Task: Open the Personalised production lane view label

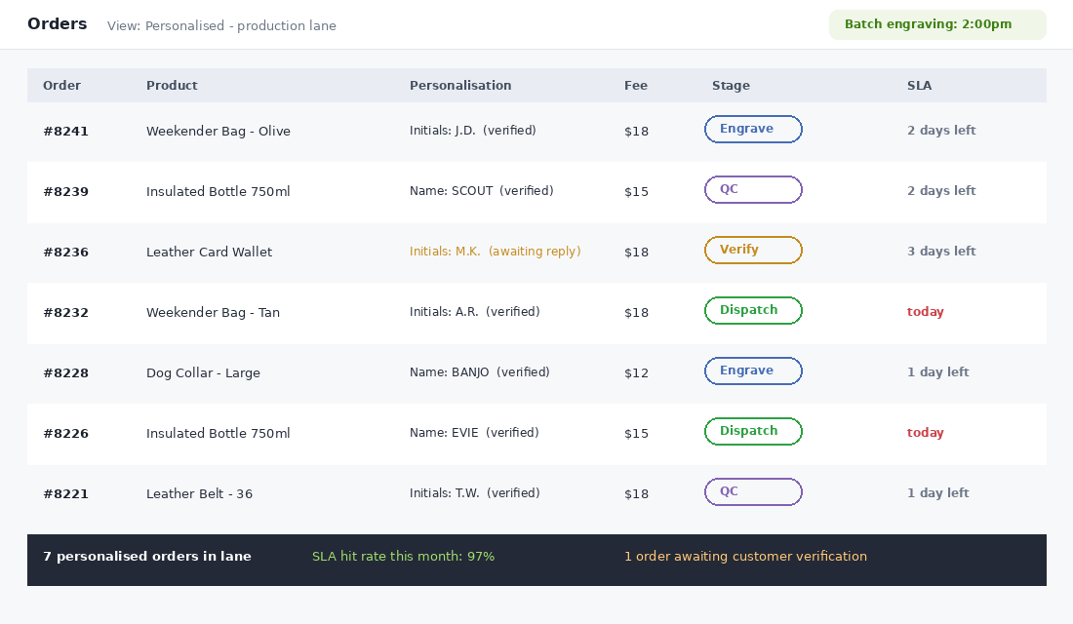Action: point(221,26)
